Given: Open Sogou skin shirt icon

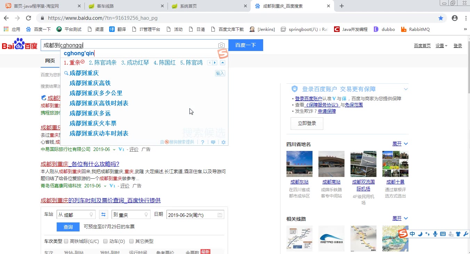Looking at the screenshot, I should pos(458,234).
